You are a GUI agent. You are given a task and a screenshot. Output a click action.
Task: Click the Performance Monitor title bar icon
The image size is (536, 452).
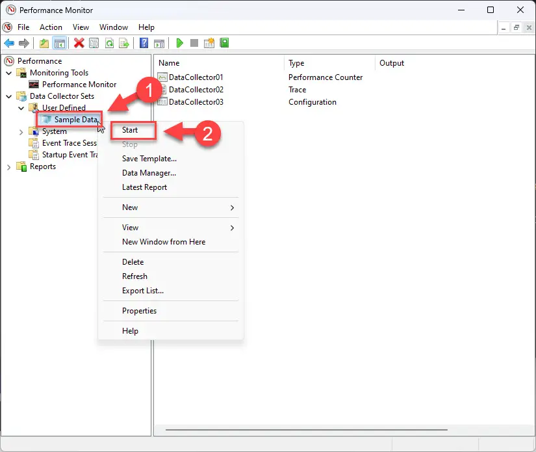[11, 10]
